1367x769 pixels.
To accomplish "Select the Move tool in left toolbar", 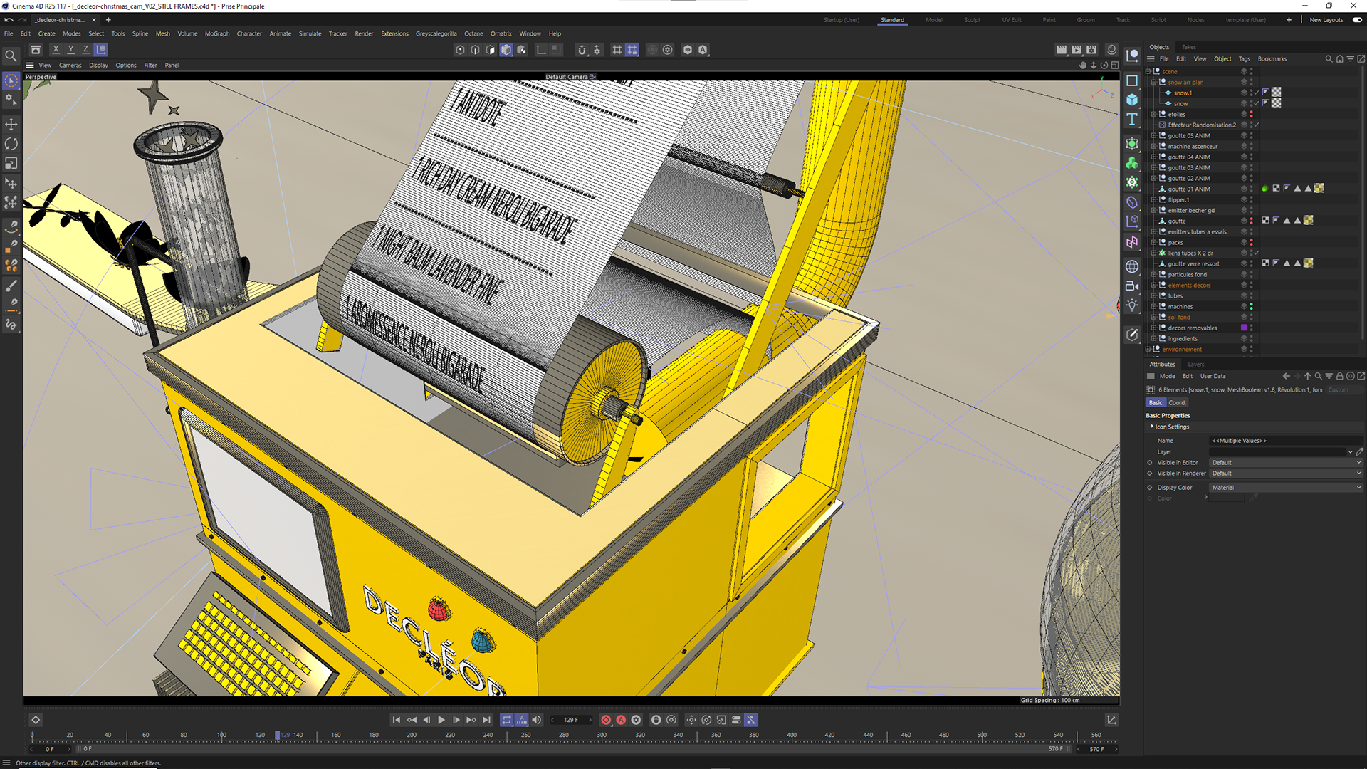I will [11, 125].
